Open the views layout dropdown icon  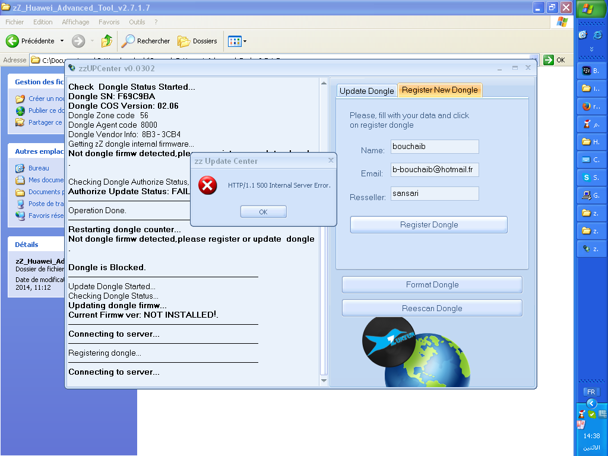pos(237,41)
